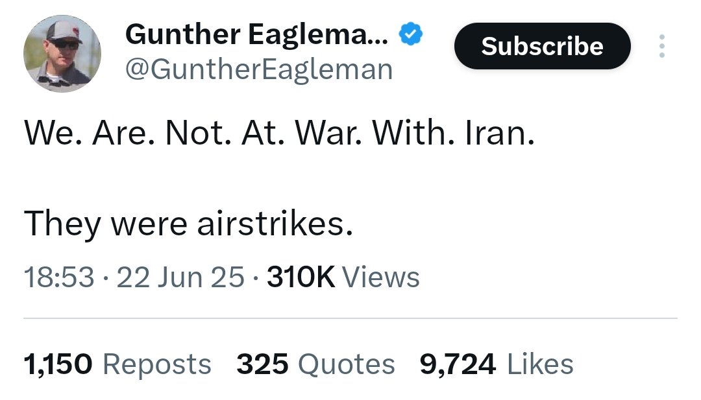Open the 'Reposts' list label
The height and width of the screenshot is (400, 701).
(157, 365)
